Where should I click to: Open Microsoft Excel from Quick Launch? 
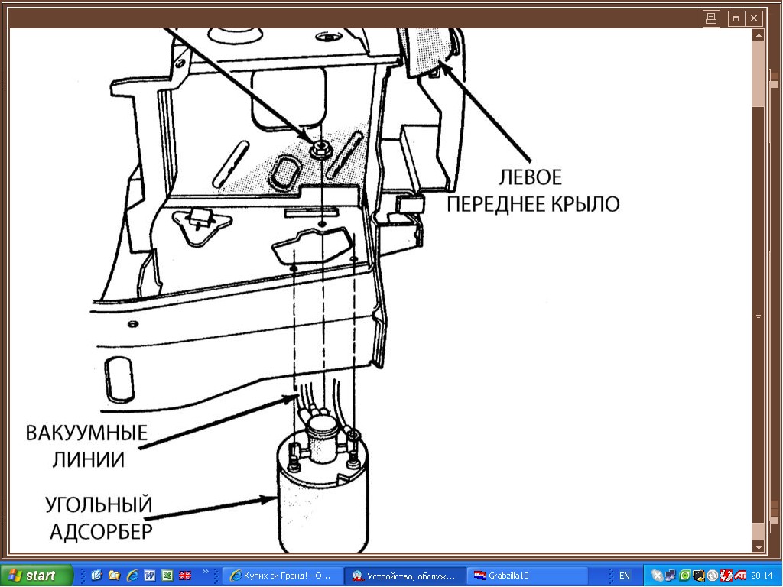[167, 575]
